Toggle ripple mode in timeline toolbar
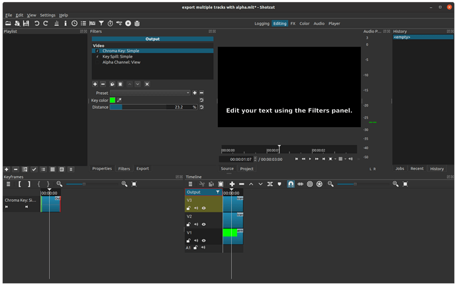 point(310,184)
